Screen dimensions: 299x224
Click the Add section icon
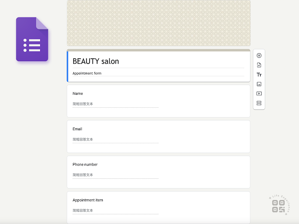pos(259,103)
